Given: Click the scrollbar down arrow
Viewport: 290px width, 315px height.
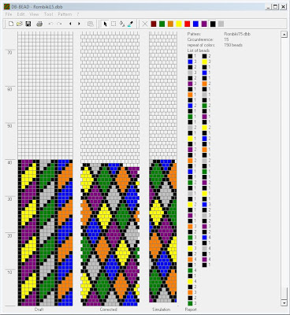Looking at the screenshot, I should (284, 302).
